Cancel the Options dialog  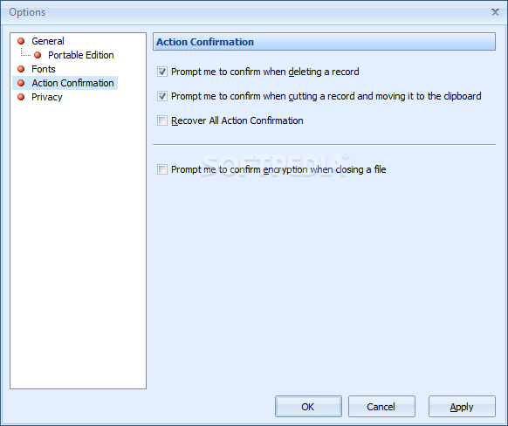(x=381, y=406)
